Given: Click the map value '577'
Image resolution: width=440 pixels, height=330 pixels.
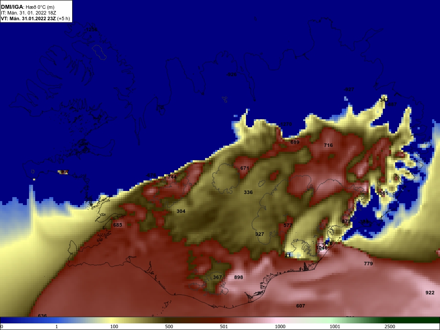Looking at the screenshot, I should tap(288, 225).
